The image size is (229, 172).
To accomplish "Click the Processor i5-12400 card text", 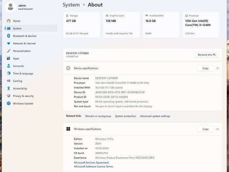I will [198, 23].
